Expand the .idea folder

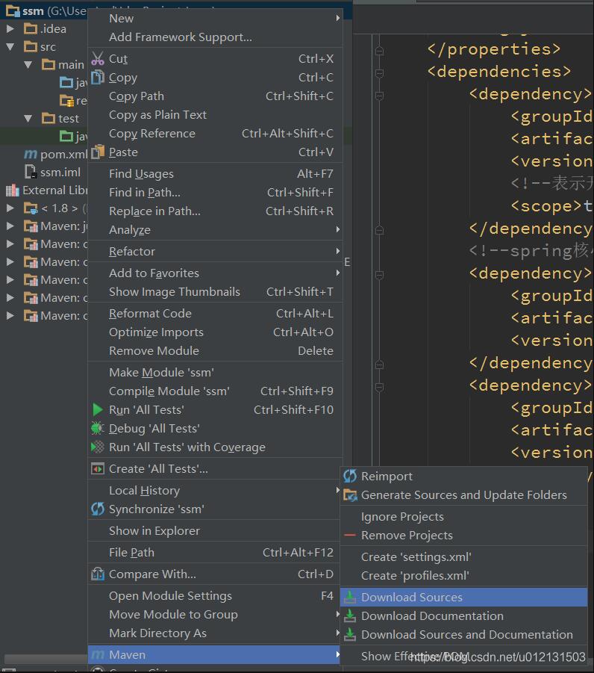click(10, 28)
